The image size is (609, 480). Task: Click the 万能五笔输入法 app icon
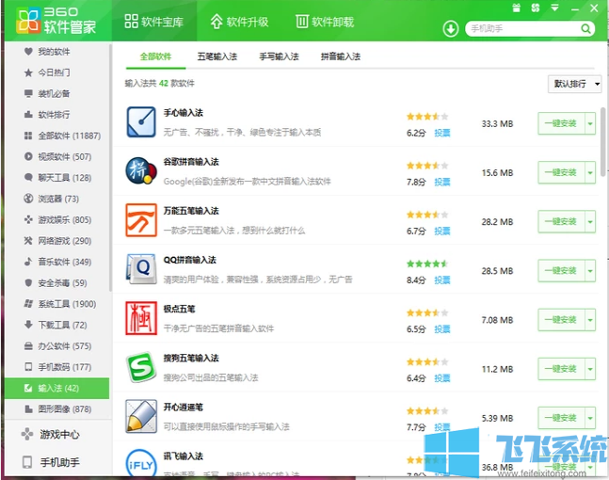[141, 220]
